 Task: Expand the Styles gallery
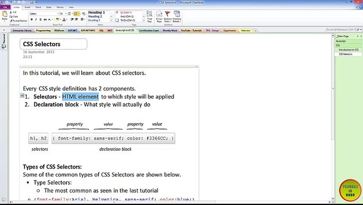pyautogui.click(x=111, y=20)
